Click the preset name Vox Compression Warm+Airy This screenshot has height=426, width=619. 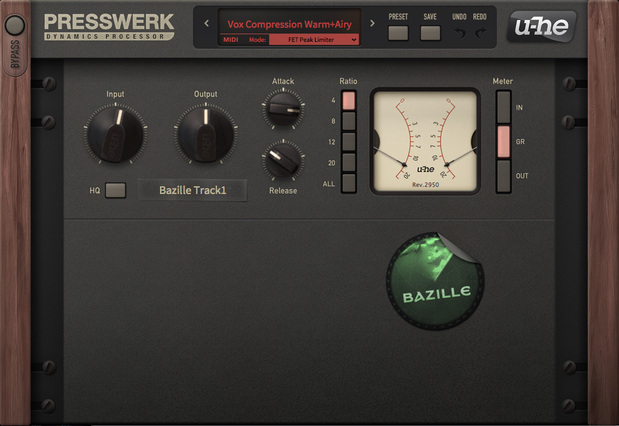289,24
